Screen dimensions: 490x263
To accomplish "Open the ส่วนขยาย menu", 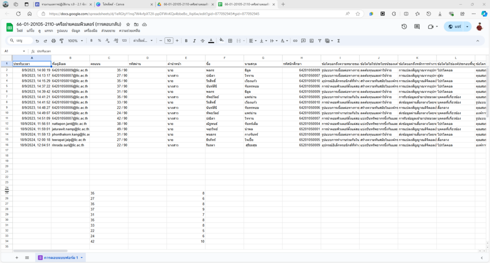I will (x=108, y=31).
